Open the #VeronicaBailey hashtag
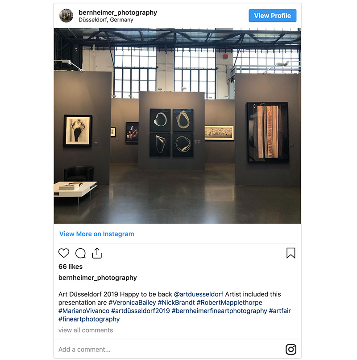The height and width of the screenshot is (360, 357). click(132, 302)
